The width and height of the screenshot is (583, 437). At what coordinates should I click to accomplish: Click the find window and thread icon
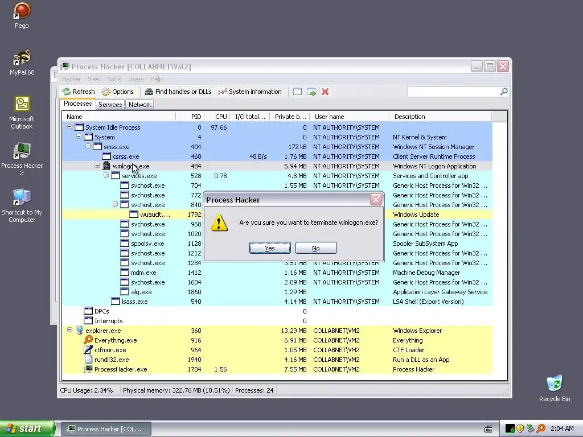click(311, 92)
